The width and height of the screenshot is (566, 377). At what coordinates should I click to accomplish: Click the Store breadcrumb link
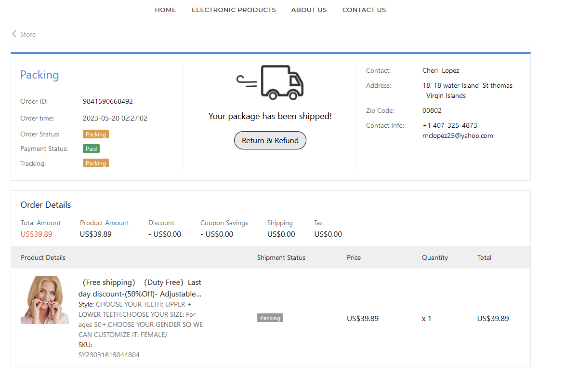[28, 34]
